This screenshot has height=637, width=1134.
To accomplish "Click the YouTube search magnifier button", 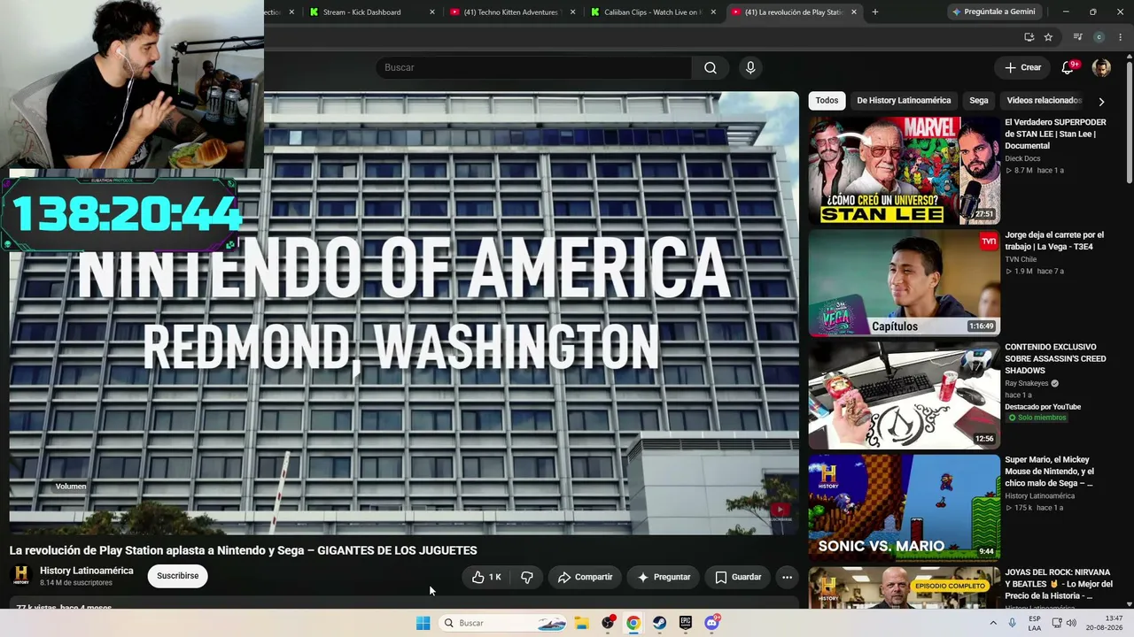I will (711, 68).
